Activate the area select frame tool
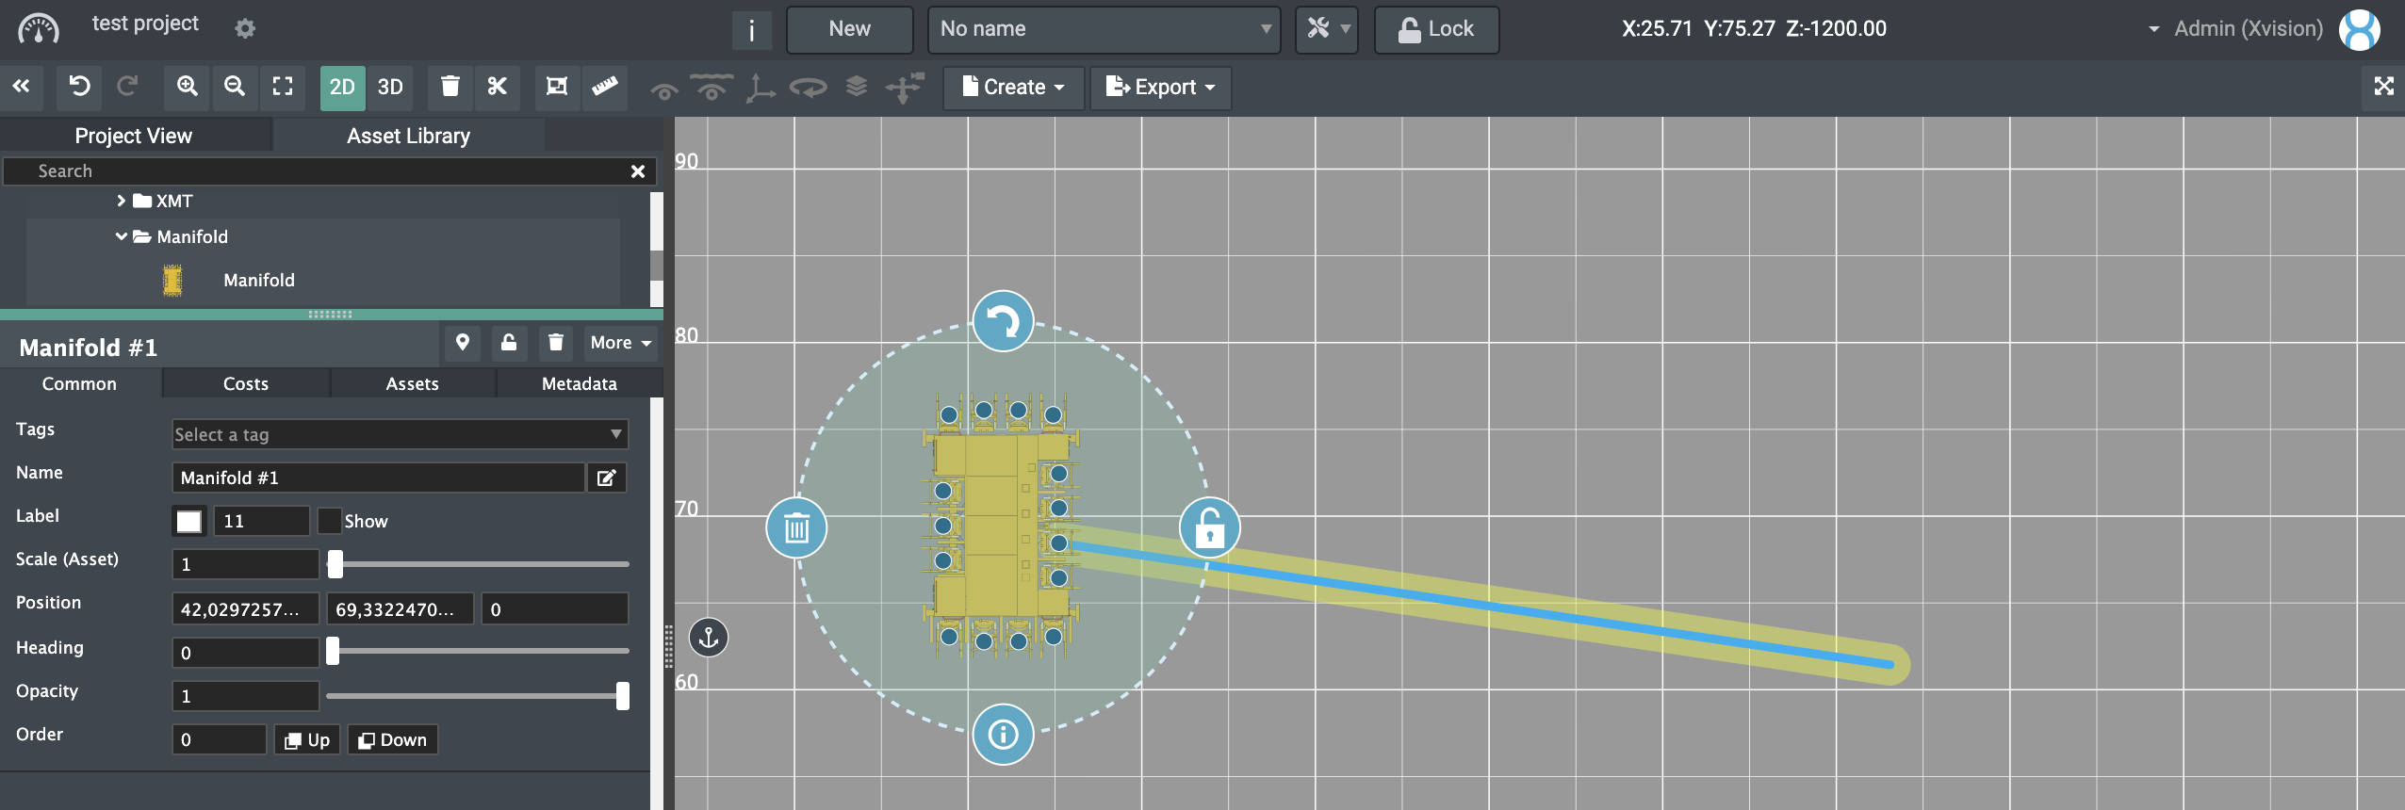Screen dimensions: 2405x810 click(557, 87)
